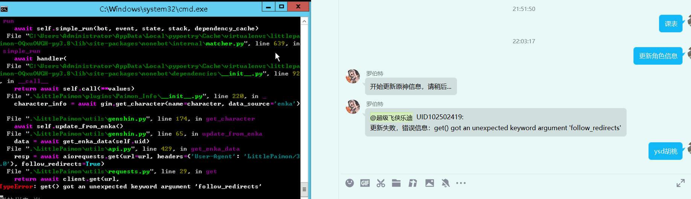The image size is (691, 199).
Task: Click the 'await get_enka_data(self.uid)' line in cmd
Action: pyautogui.click(x=82, y=141)
